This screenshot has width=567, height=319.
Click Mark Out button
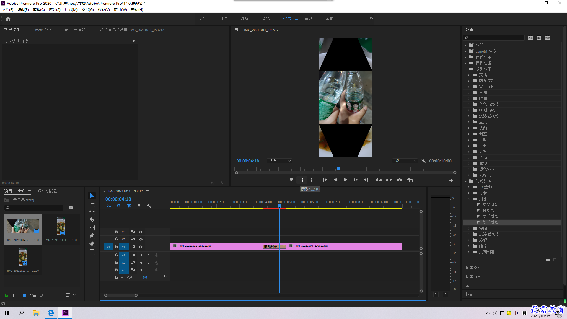(x=312, y=180)
